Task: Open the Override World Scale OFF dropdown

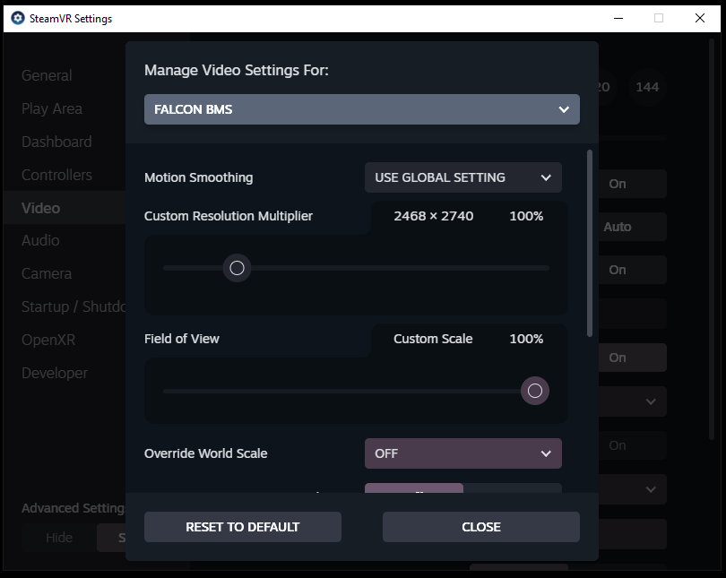Action: tap(463, 453)
